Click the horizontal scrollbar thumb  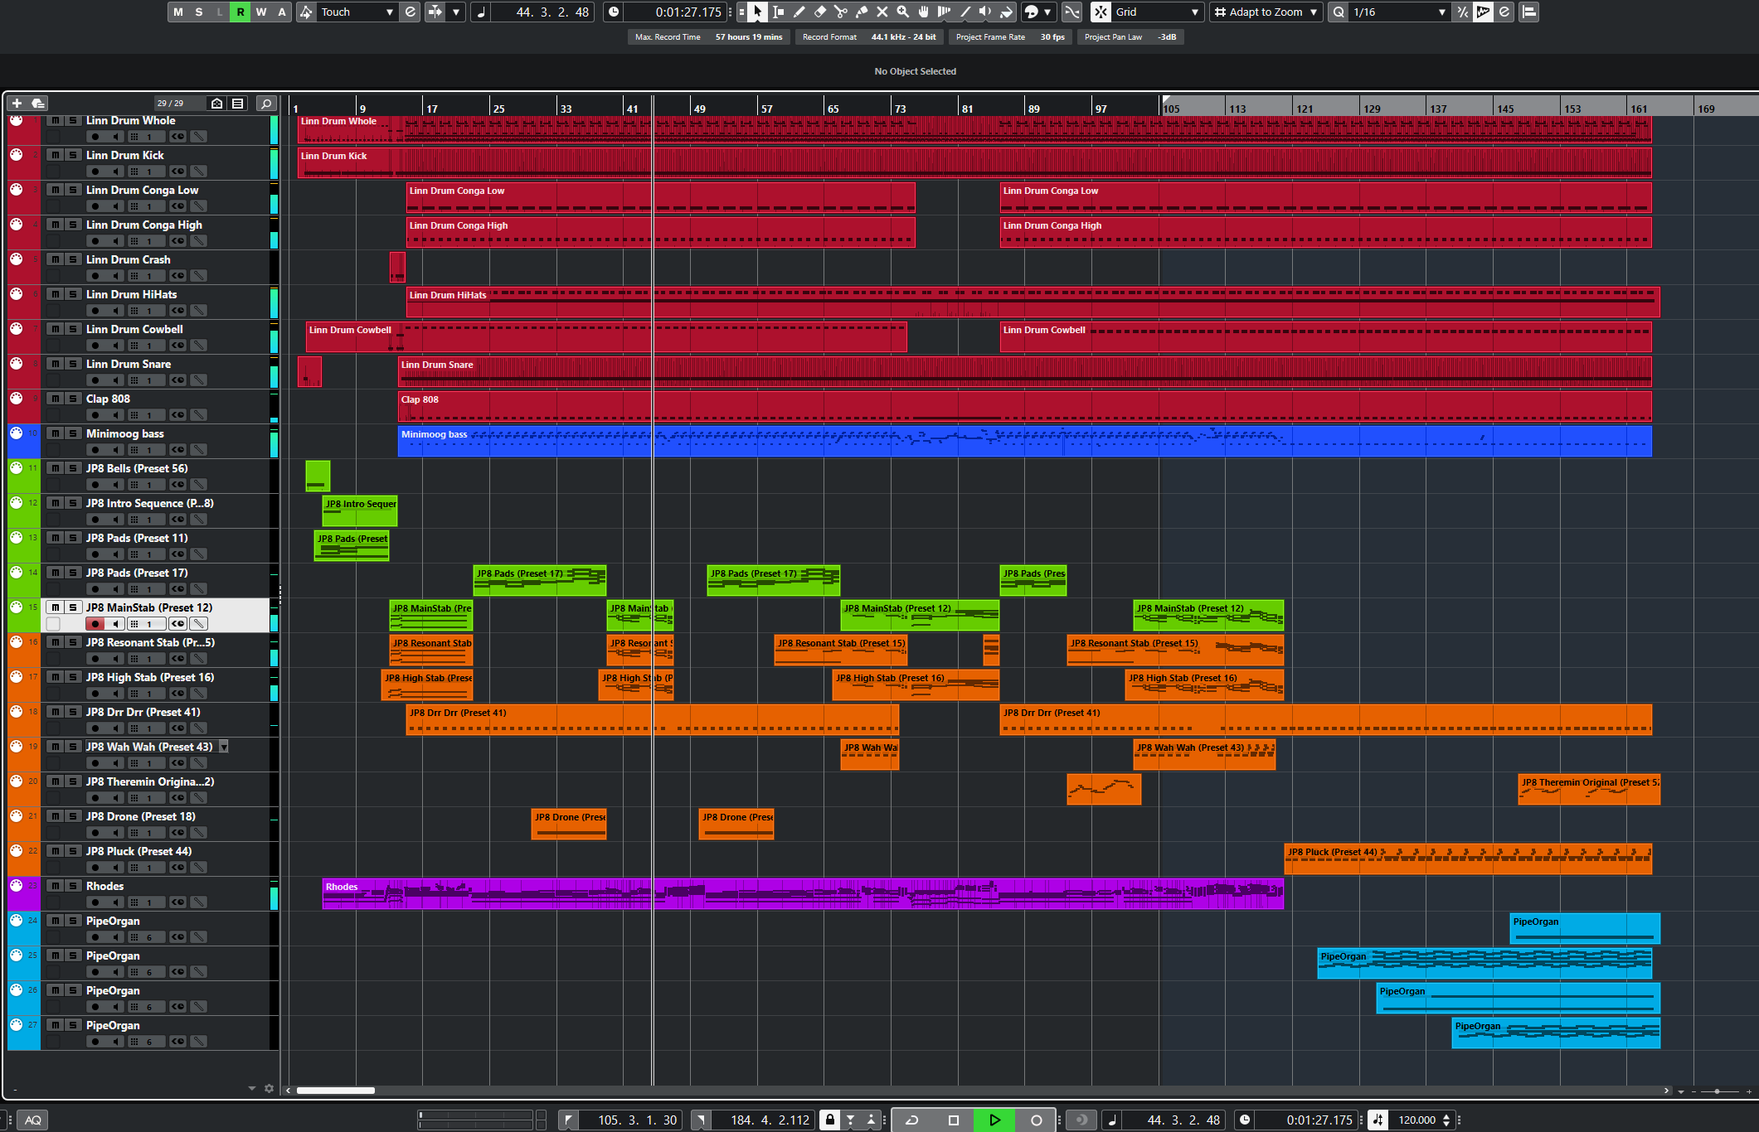click(336, 1091)
